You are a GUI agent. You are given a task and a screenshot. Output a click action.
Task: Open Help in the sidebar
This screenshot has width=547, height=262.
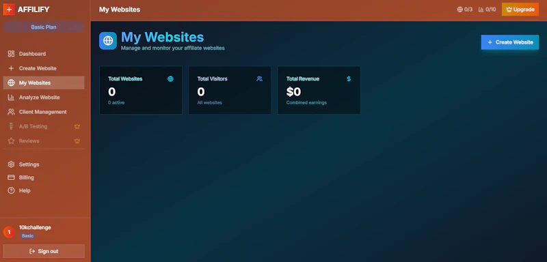coord(44,190)
